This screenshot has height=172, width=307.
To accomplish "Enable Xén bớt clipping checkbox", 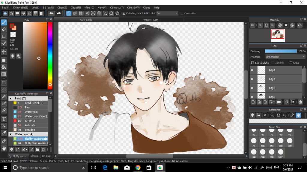I will coord(273,63).
